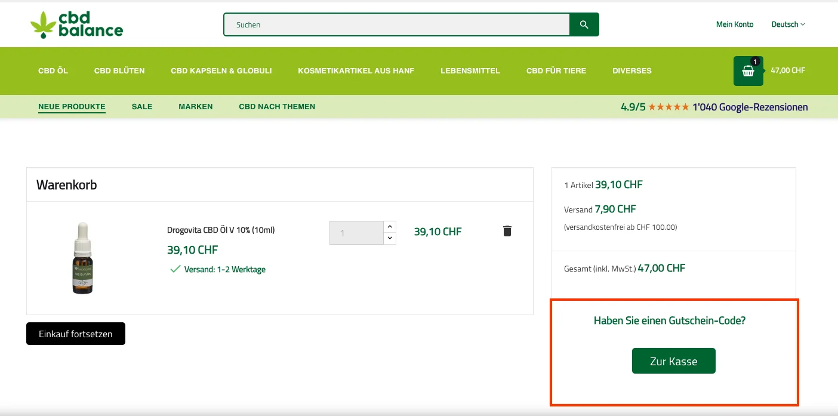Viewport: 838px width, 416px height.
Task: Open the Google-Rezensionen star rating
Action: (714, 107)
